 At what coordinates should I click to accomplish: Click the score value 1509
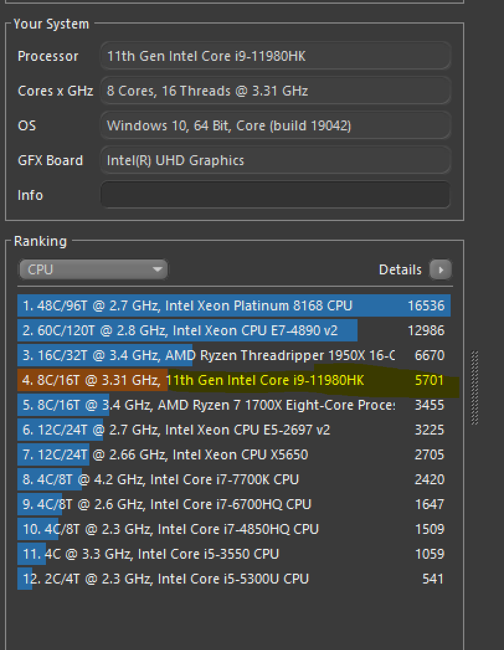click(430, 530)
